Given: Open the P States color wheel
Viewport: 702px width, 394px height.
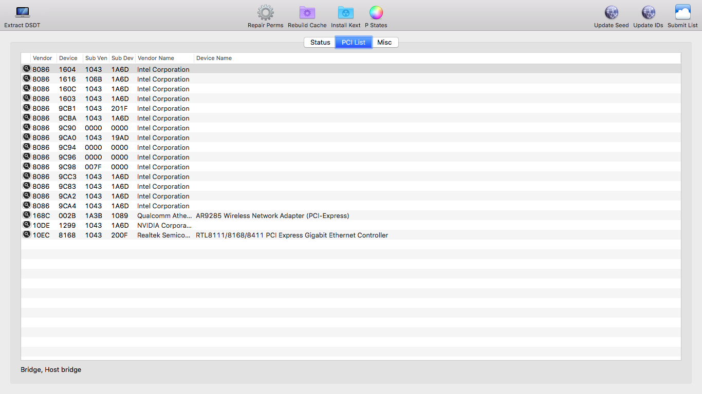Looking at the screenshot, I should coord(376,13).
